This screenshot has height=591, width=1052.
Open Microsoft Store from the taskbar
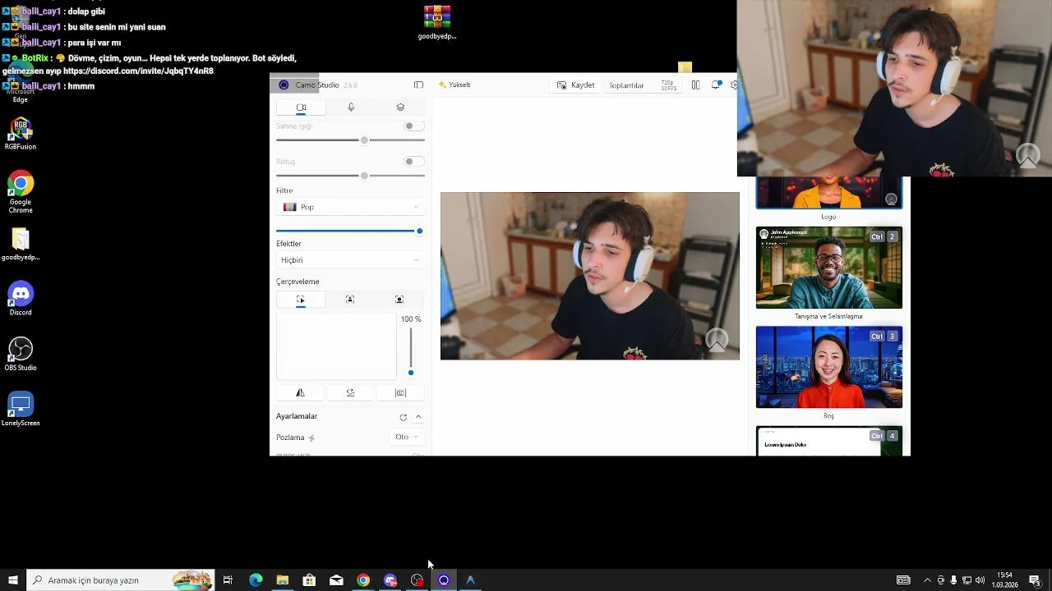tap(309, 580)
